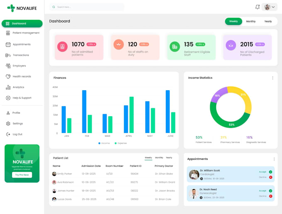Image resolution: width=282 pixels, height=214 pixels.
Task: Click Dr. Brian Cole in doctor column
Action: click(x=163, y=199)
